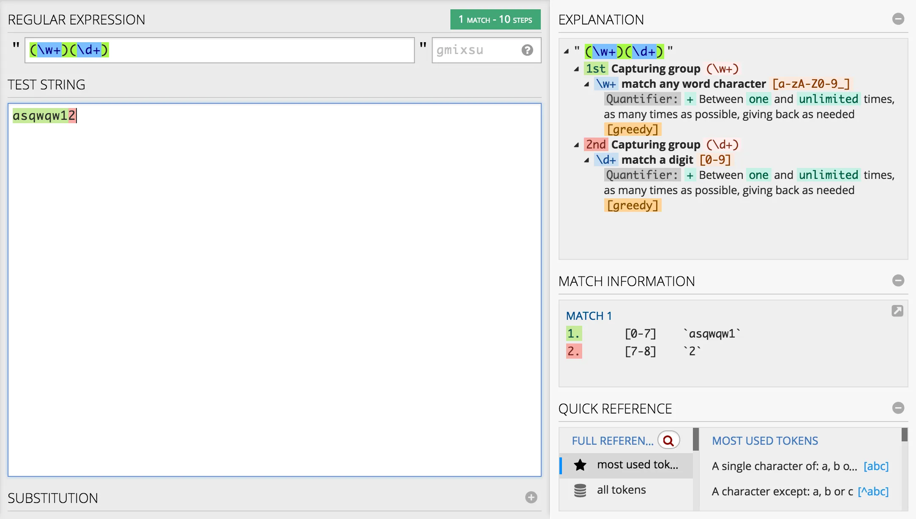Click the [^abc] character except token
The image size is (916, 519).
click(873, 492)
